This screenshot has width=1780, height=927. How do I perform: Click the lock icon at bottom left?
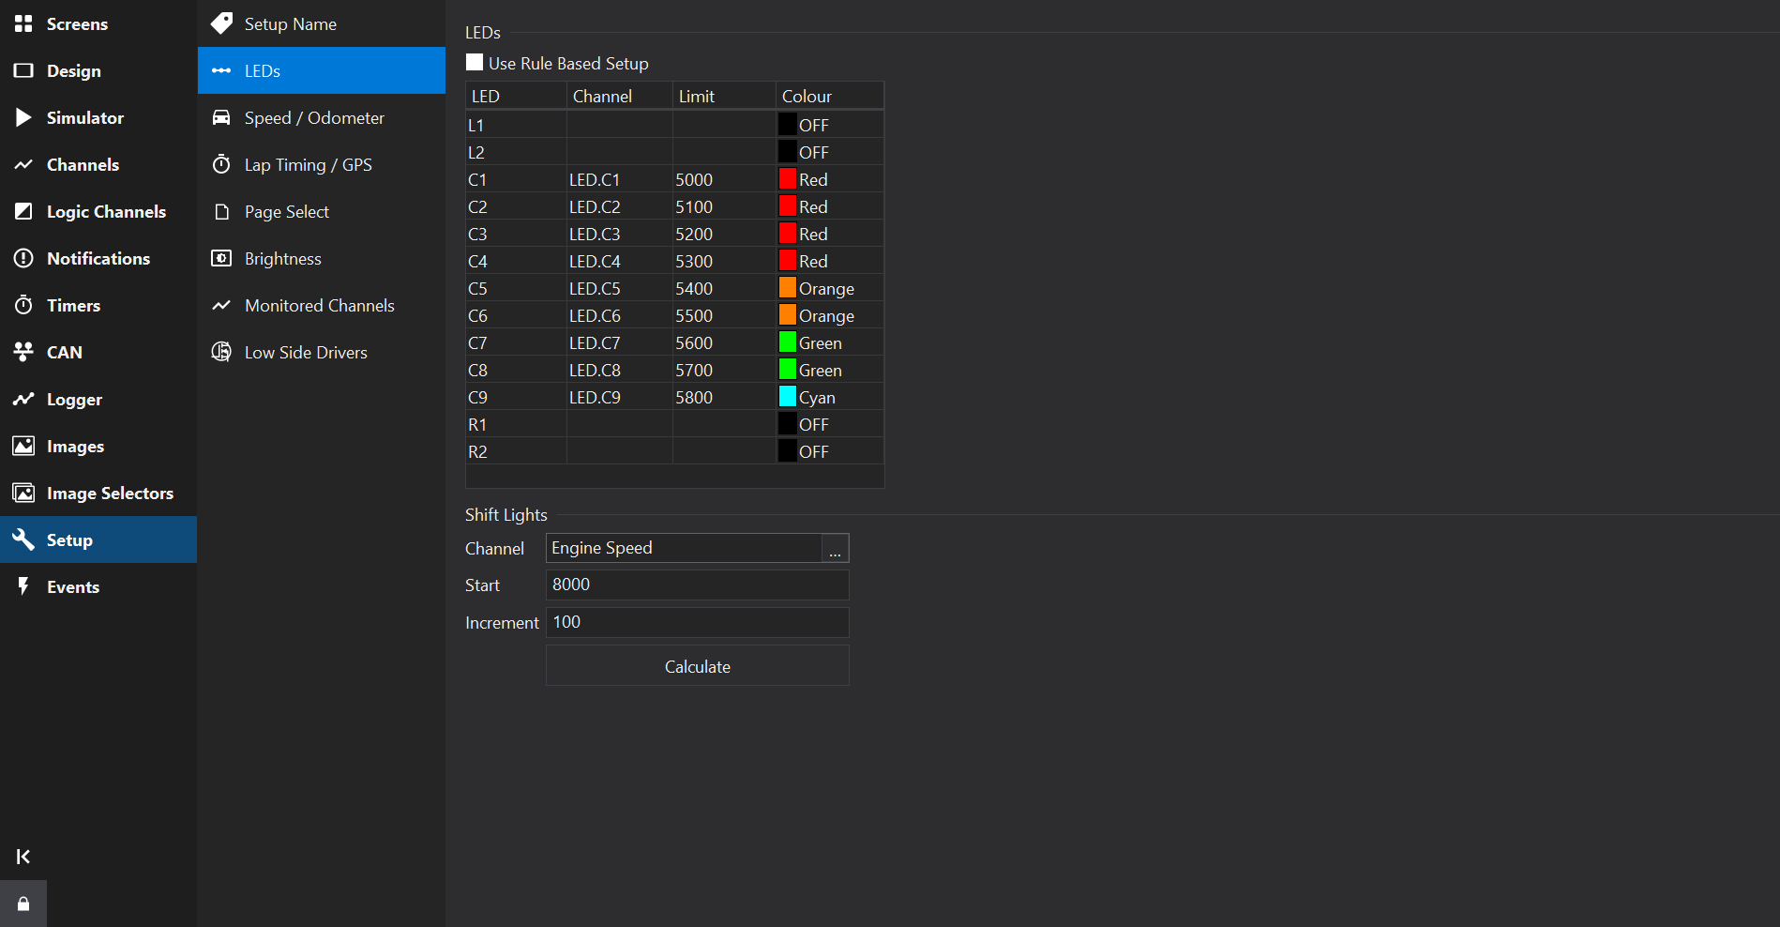[23, 904]
